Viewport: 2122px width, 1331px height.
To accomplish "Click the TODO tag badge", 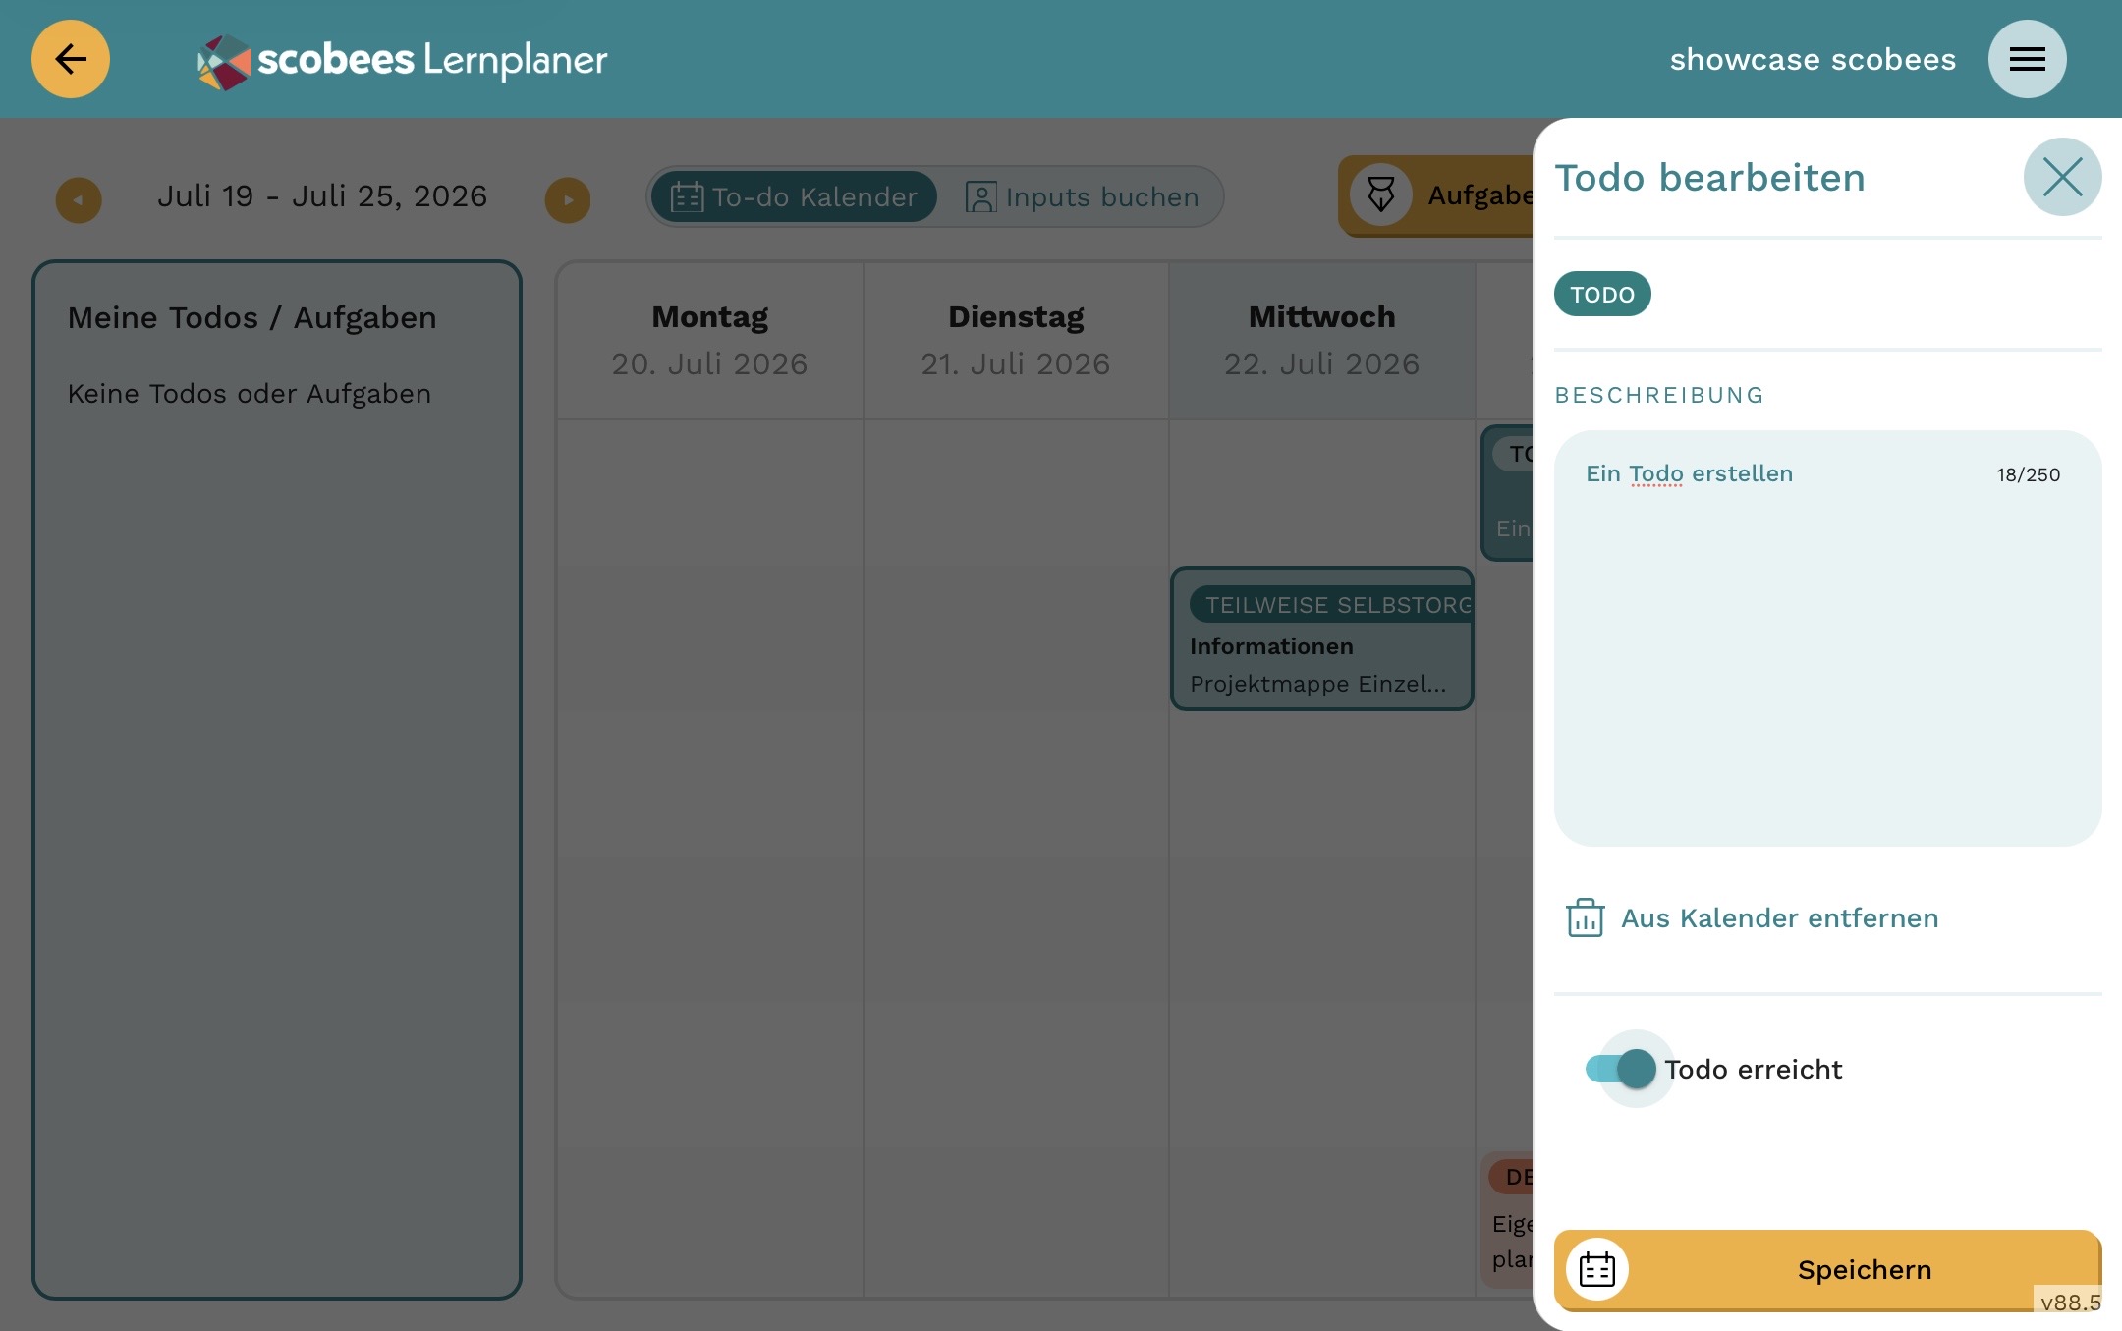I will (x=1602, y=294).
